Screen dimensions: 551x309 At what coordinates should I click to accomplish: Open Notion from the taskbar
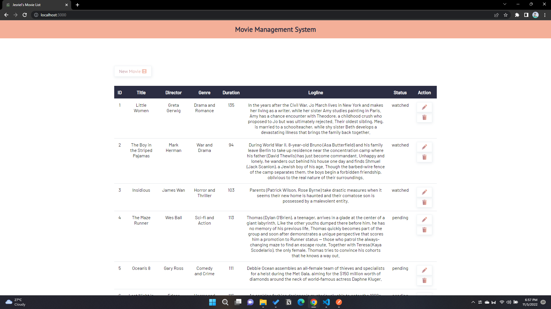pos(289,302)
